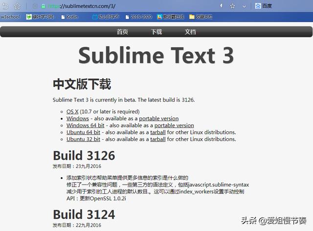Click the Baidu paw search engine icon
Viewport: 313px width, 231px height.
(258, 6)
